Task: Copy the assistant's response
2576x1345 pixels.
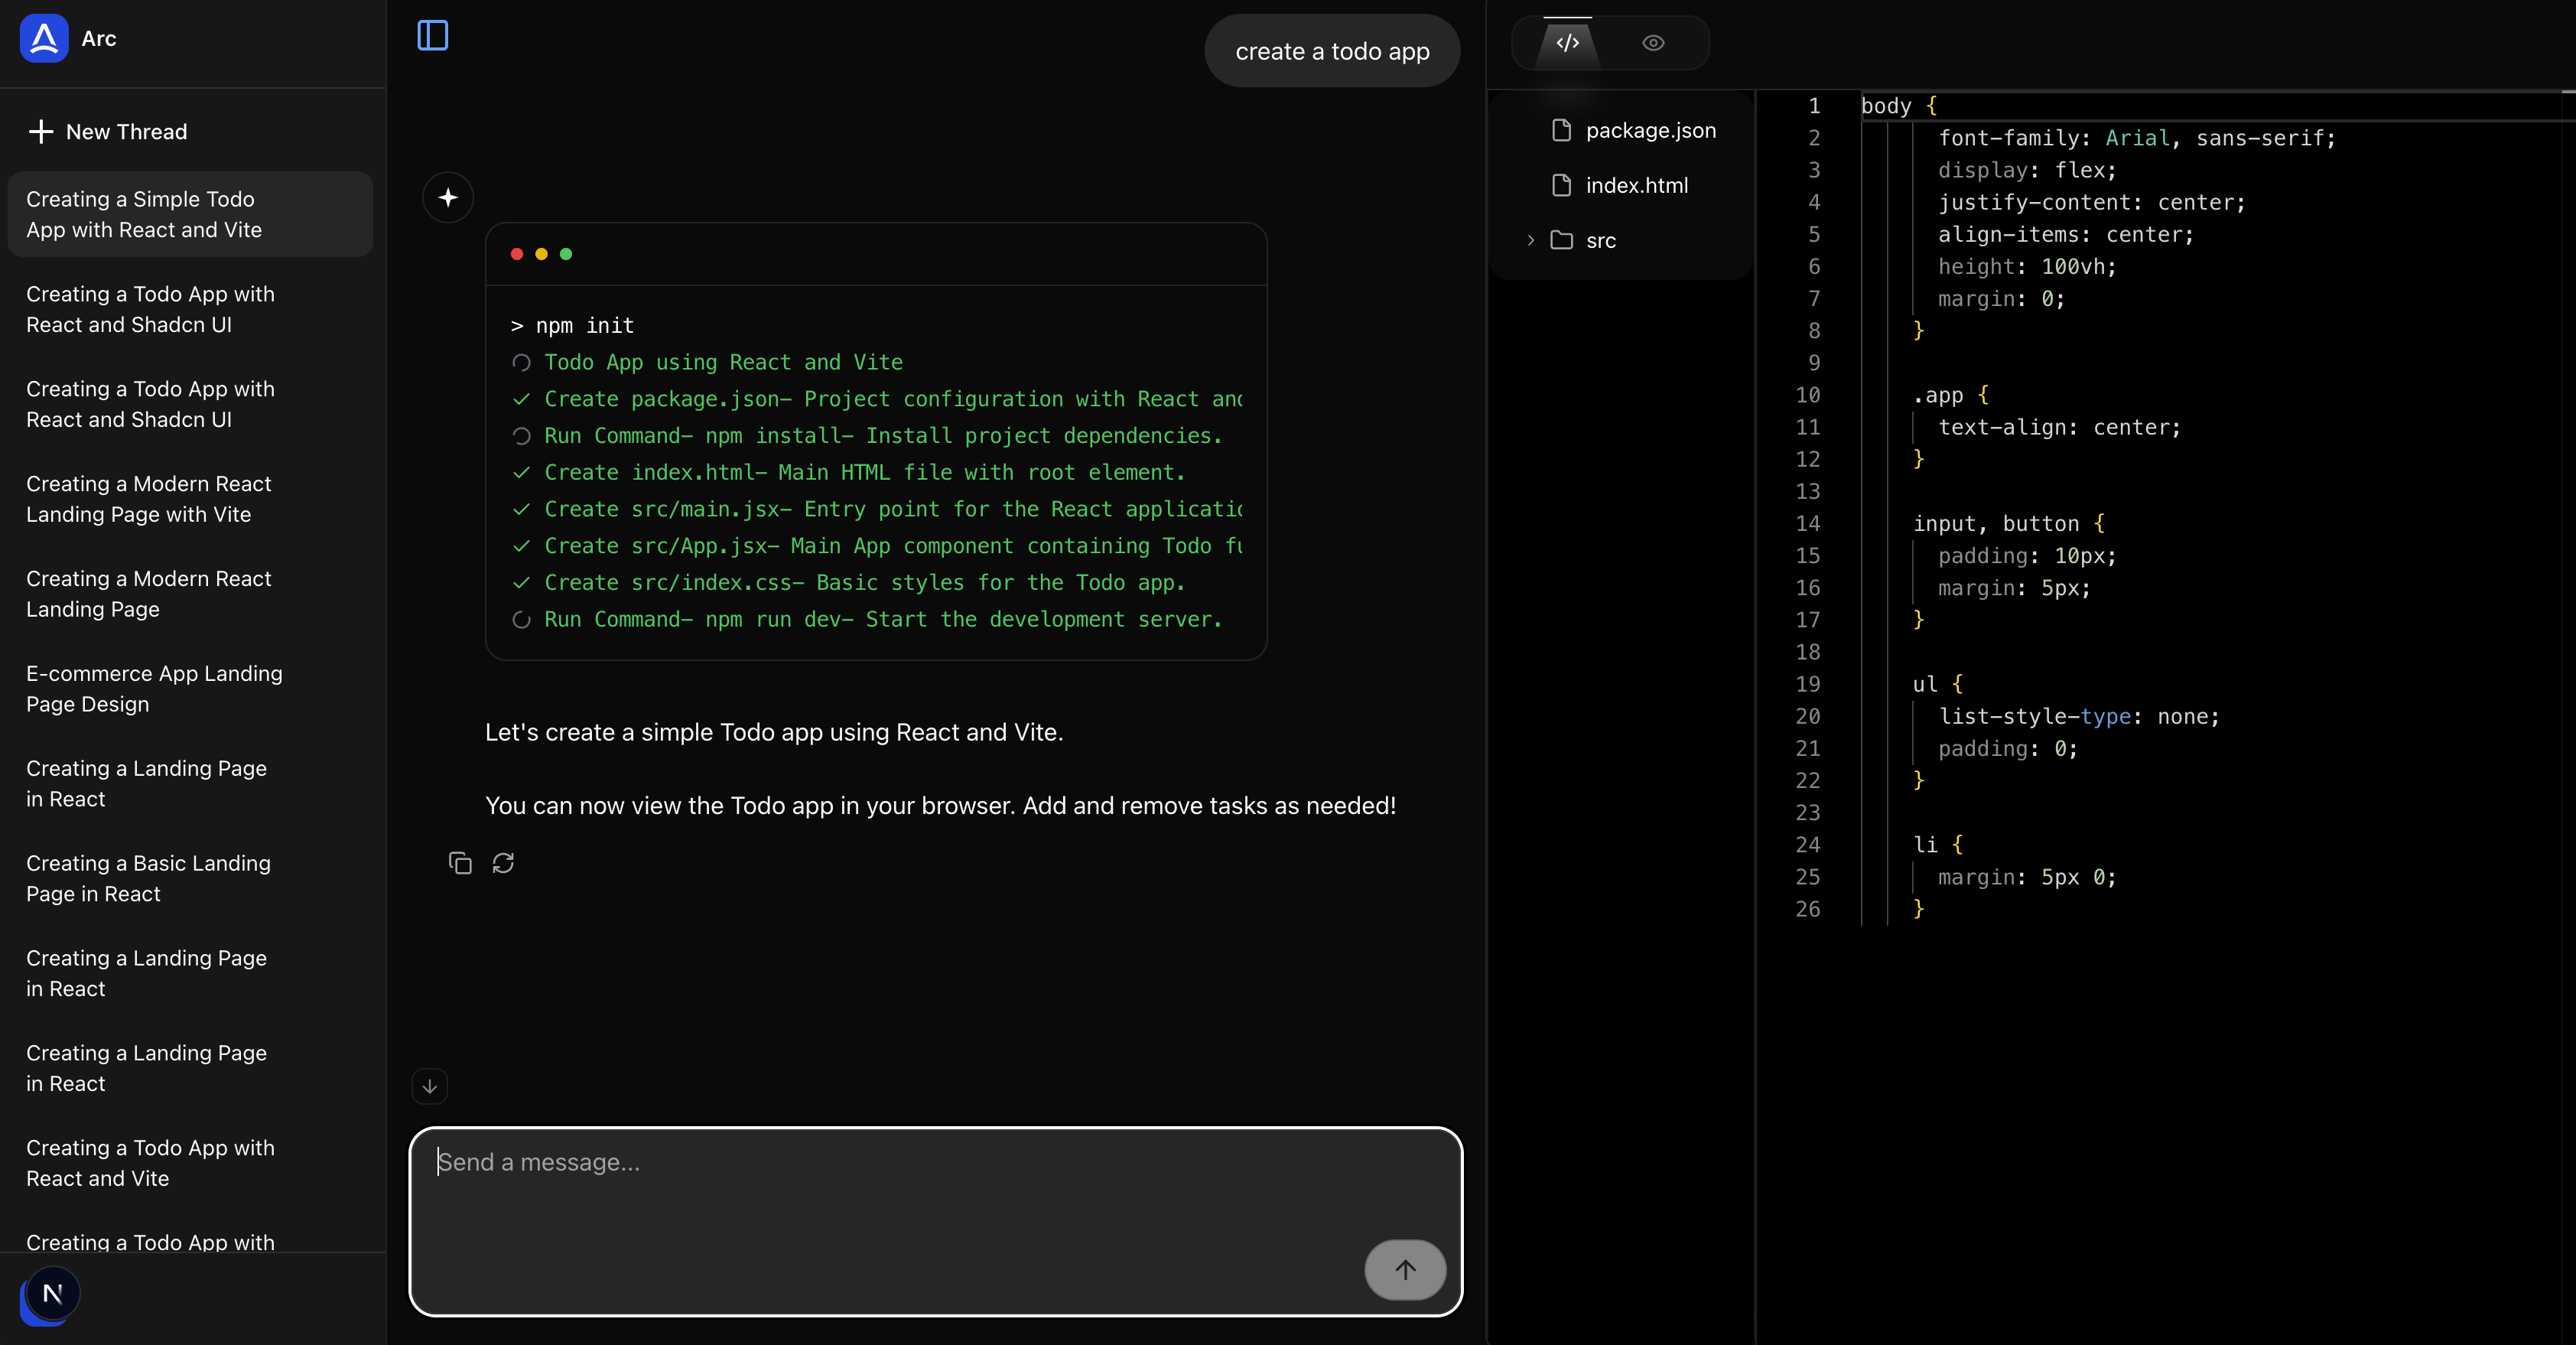Action: [x=460, y=862]
